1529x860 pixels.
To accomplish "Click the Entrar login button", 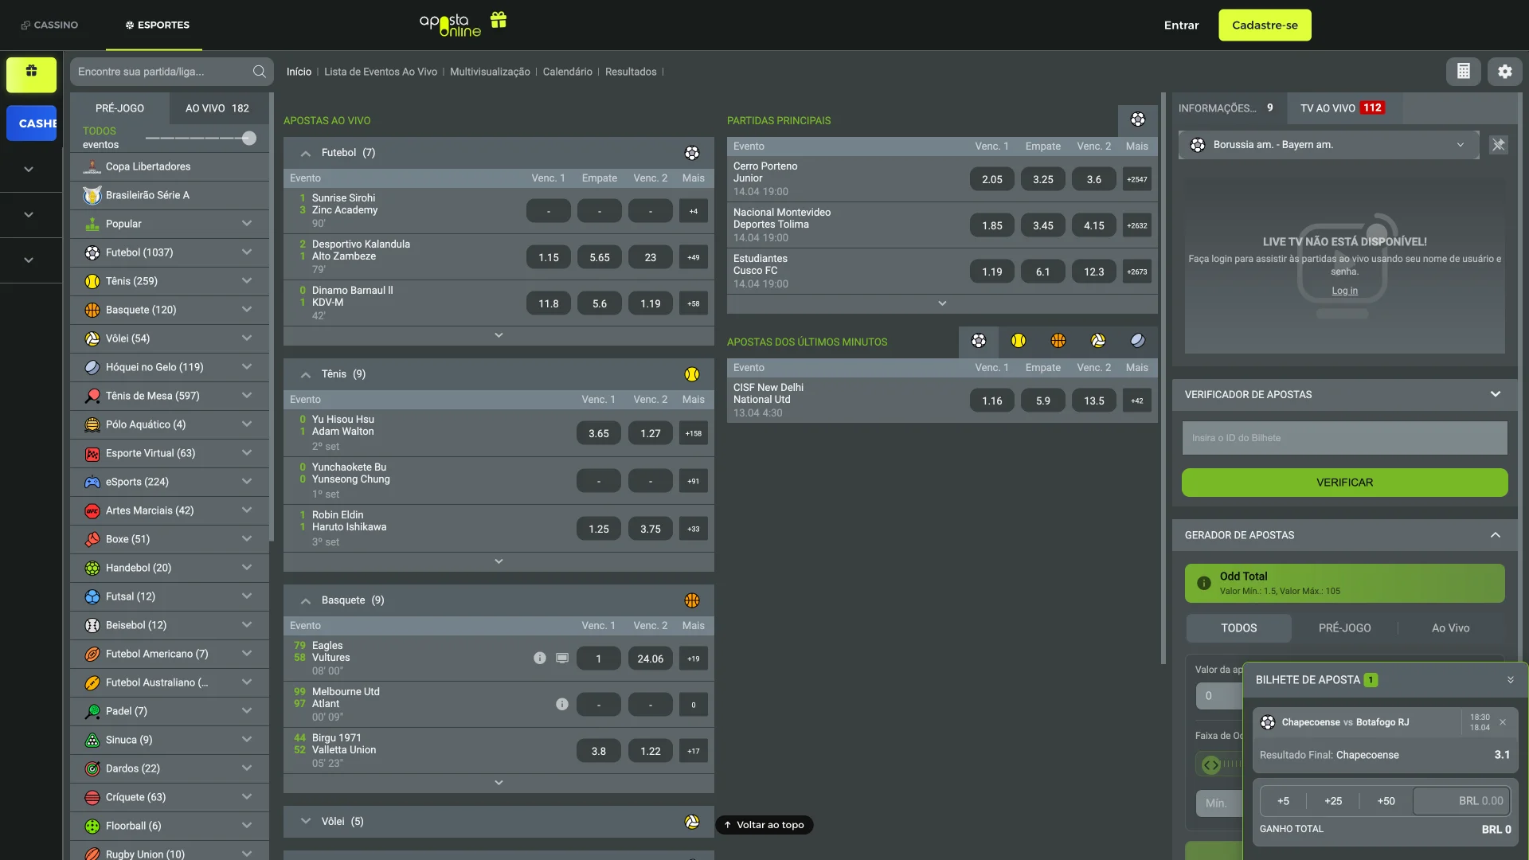I will [1181, 25].
